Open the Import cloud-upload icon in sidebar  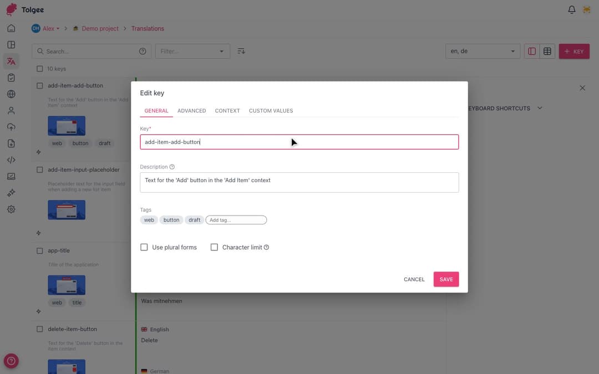[11, 127]
